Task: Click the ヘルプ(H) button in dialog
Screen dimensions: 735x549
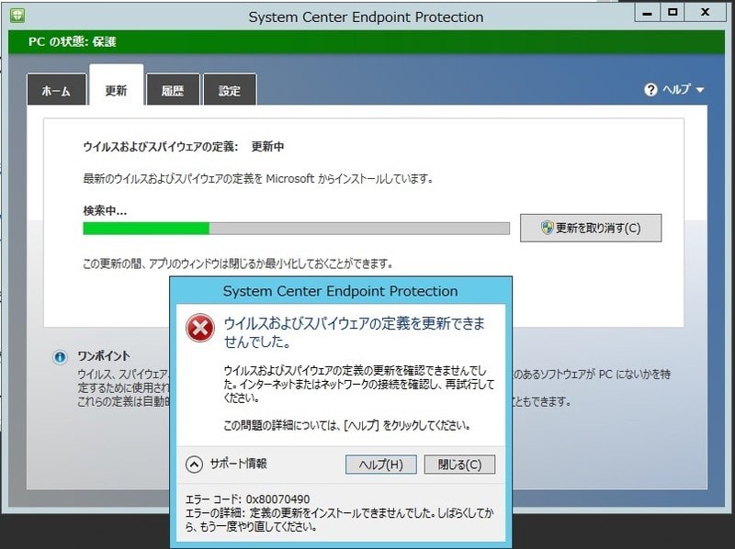Action: pyautogui.click(x=380, y=465)
